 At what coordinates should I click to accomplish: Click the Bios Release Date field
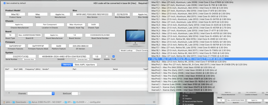click(x=122, y=14)
